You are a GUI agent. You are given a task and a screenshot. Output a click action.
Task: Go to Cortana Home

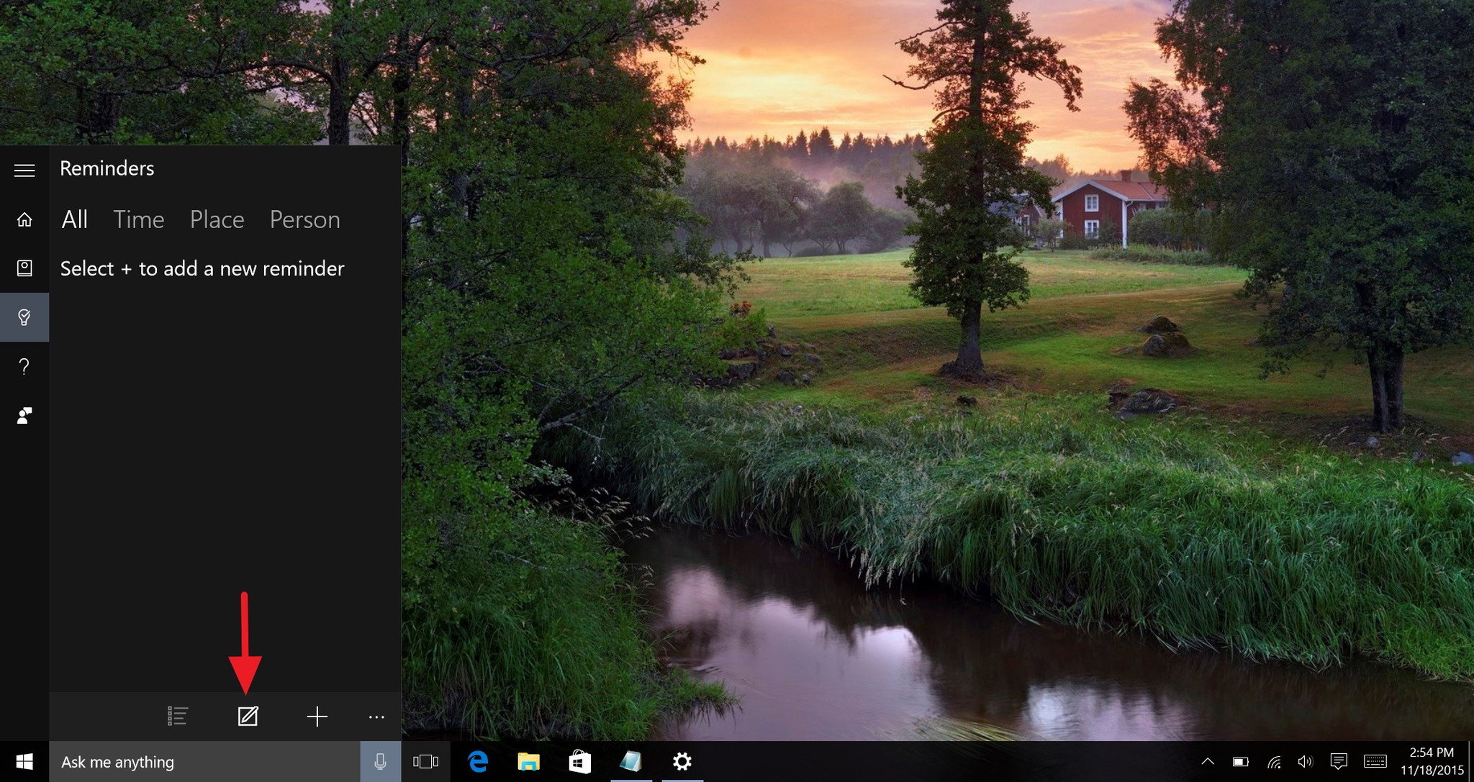24,219
